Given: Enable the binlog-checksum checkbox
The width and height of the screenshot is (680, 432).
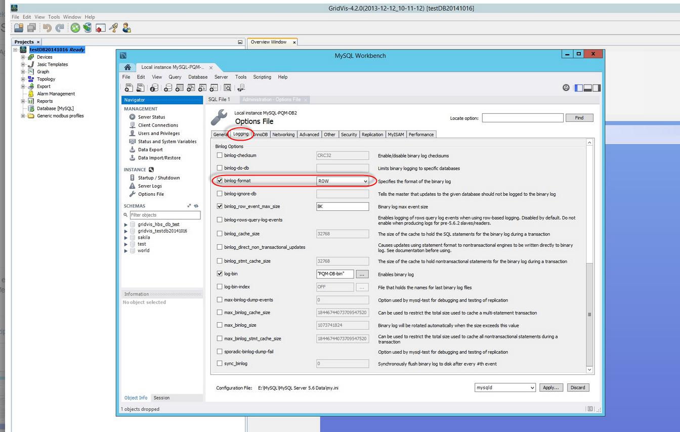Looking at the screenshot, I should coord(220,155).
